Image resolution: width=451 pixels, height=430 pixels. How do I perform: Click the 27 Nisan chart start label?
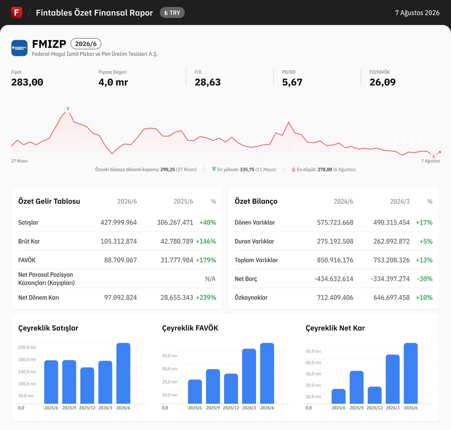19,161
